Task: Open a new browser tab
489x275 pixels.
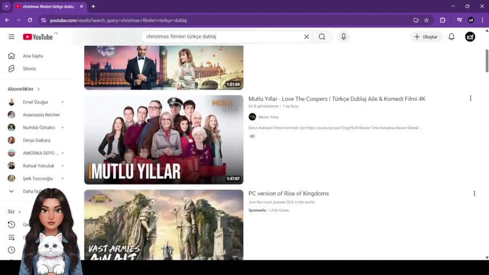Action: click(x=93, y=6)
